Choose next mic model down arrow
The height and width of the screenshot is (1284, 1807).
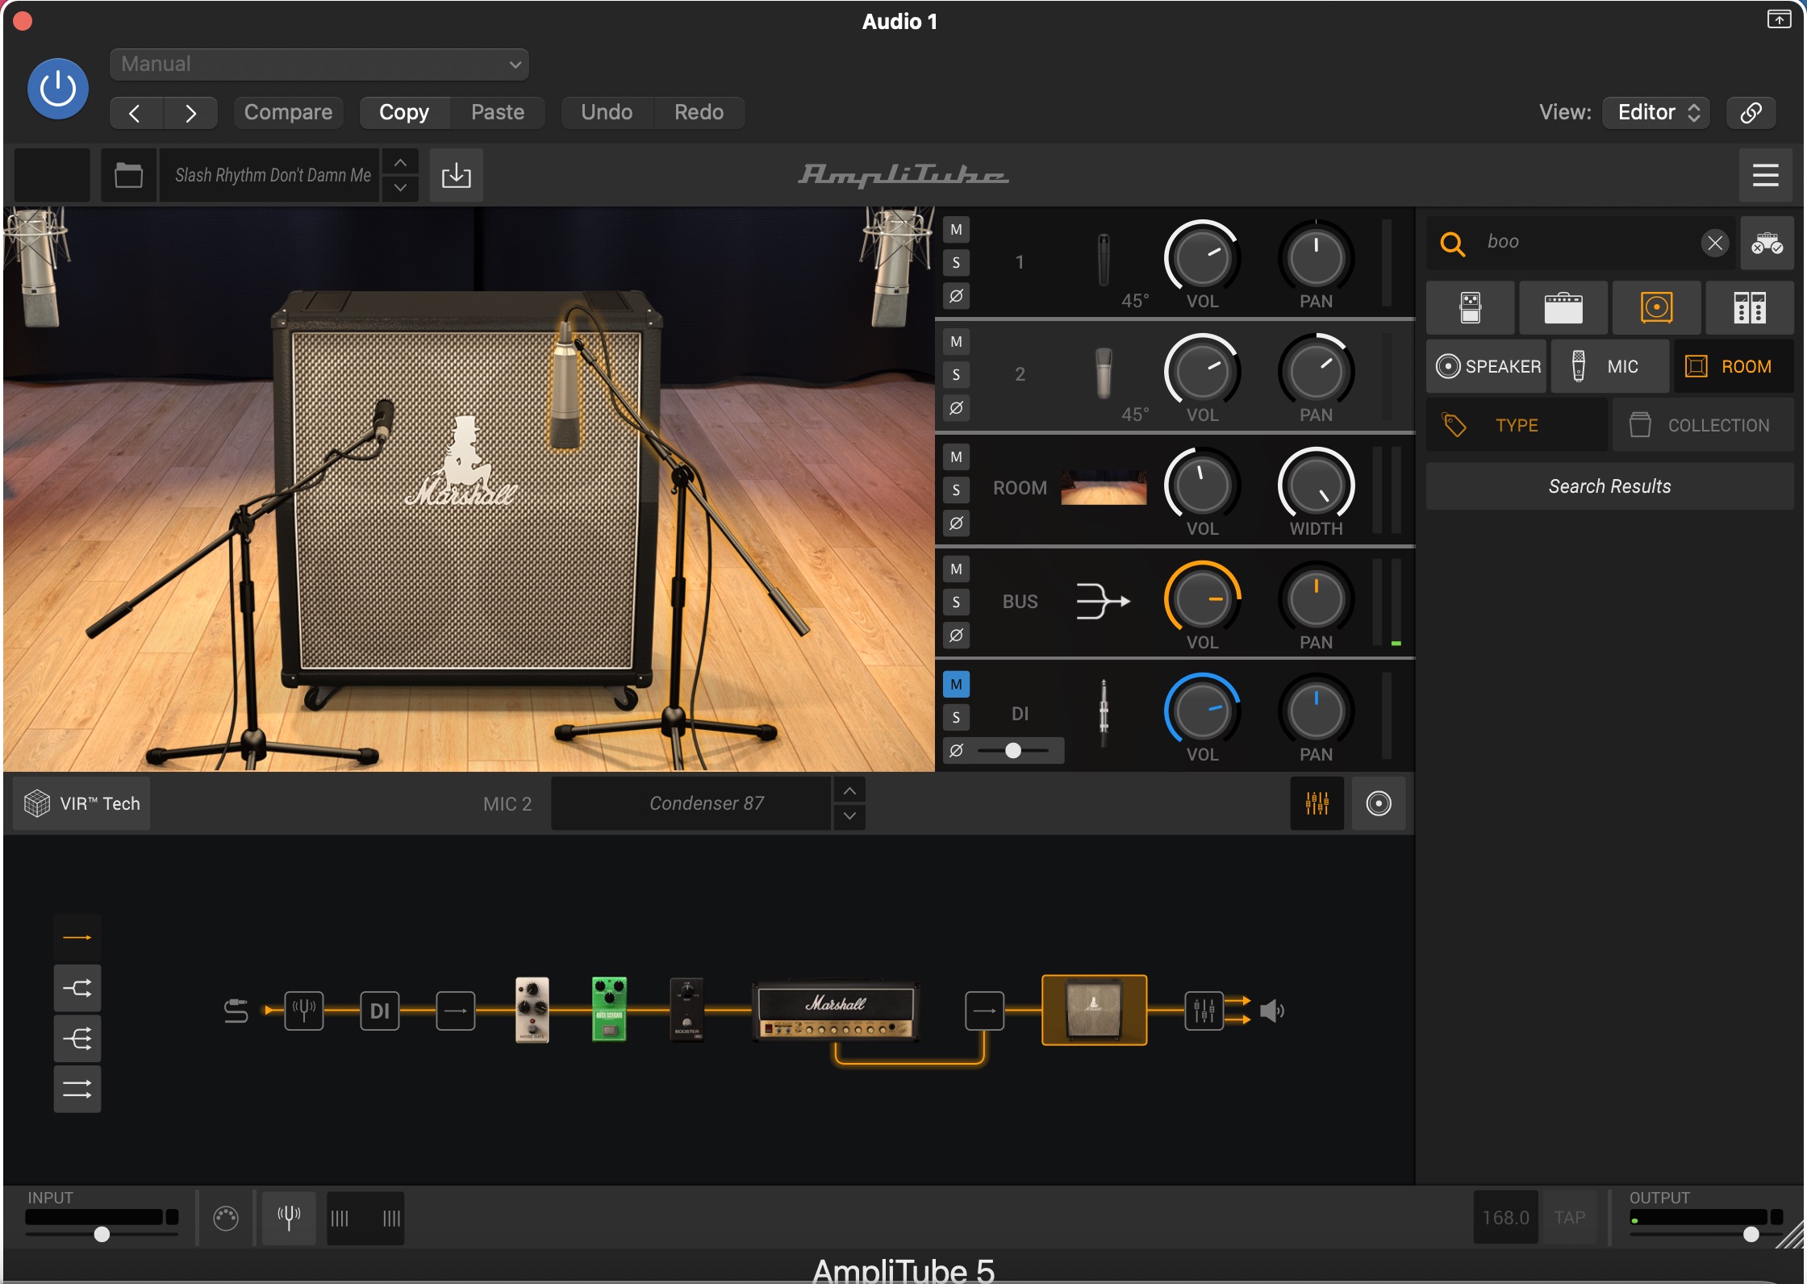[849, 816]
